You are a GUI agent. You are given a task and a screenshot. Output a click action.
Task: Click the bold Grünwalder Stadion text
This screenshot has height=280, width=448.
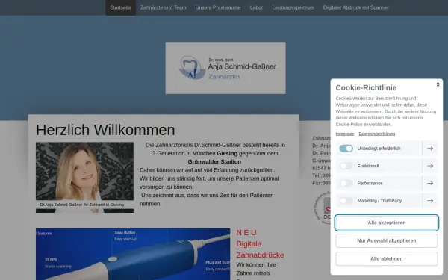pyautogui.click(x=214, y=162)
